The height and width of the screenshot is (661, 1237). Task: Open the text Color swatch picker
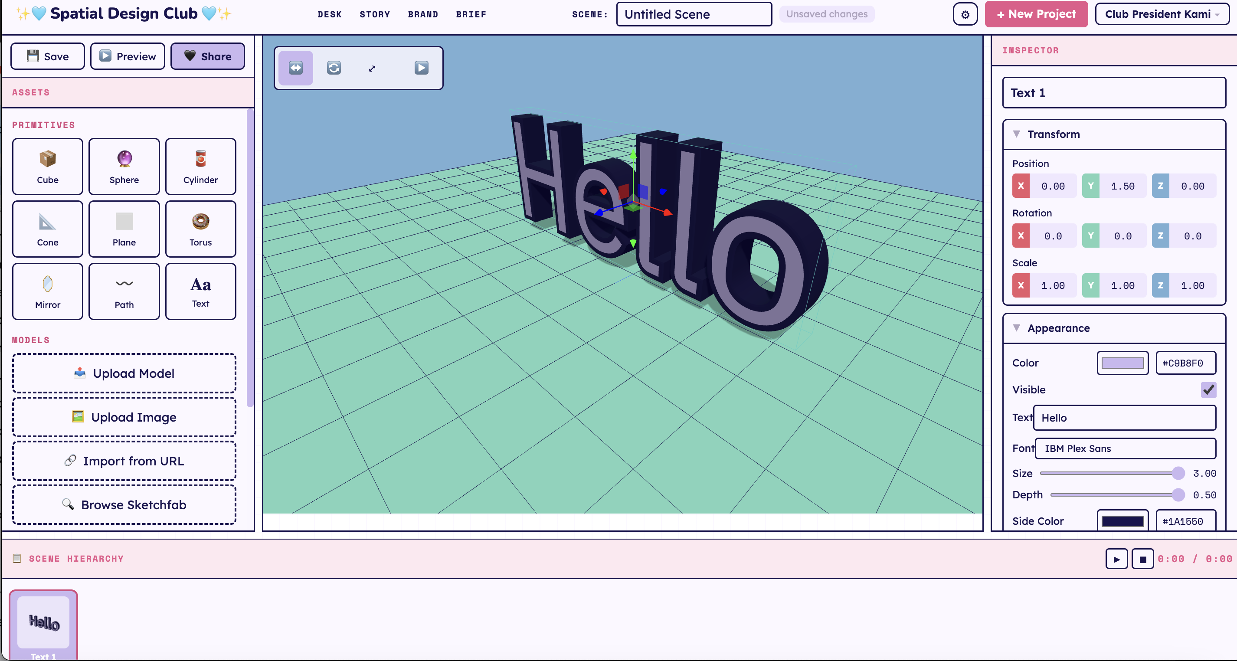(x=1122, y=363)
